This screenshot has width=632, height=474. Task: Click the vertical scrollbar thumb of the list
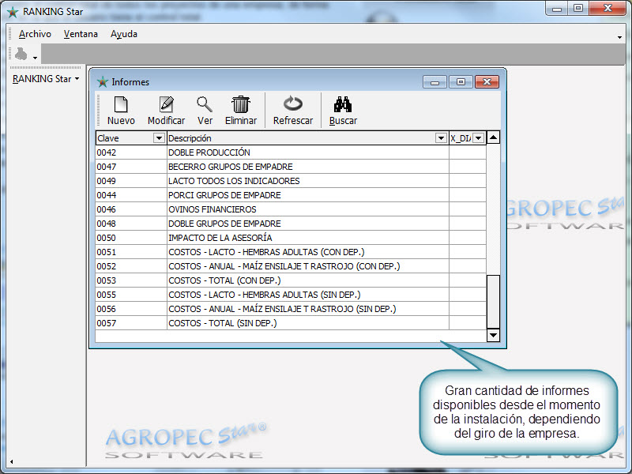(493, 302)
